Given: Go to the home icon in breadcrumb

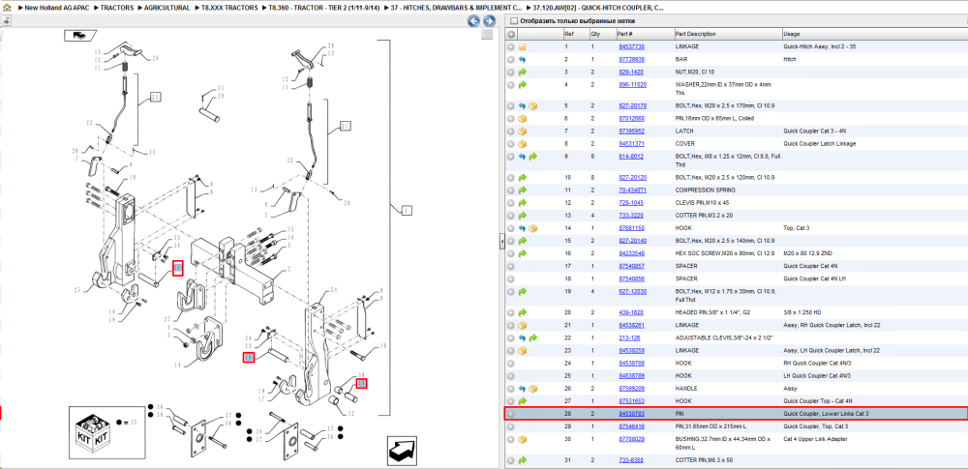Looking at the screenshot, I should 7,8.
